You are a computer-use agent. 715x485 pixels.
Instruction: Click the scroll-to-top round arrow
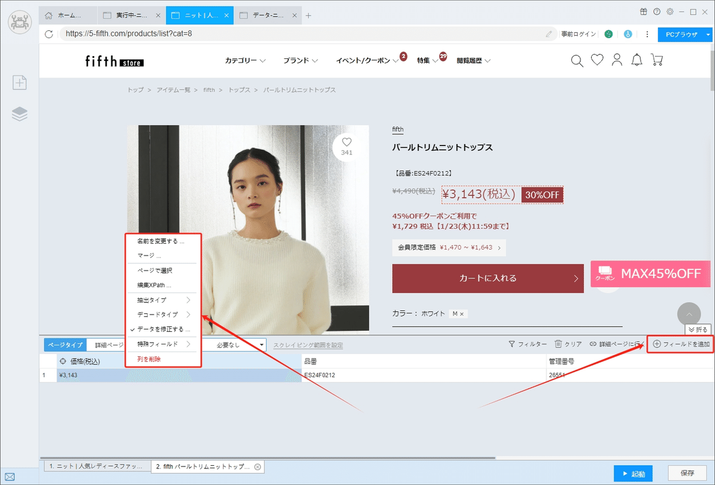(x=689, y=314)
